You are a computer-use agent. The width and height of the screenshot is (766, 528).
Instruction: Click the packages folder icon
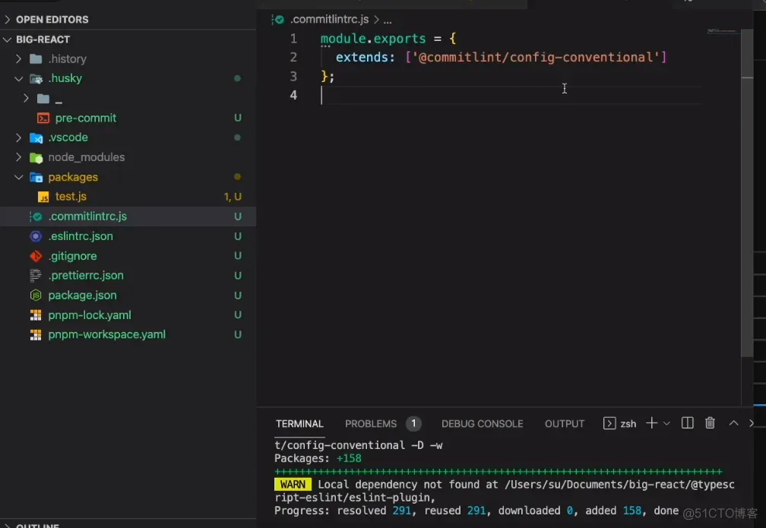[x=36, y=177]
